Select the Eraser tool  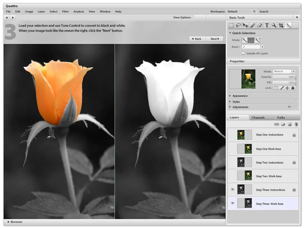pos(259,26)
